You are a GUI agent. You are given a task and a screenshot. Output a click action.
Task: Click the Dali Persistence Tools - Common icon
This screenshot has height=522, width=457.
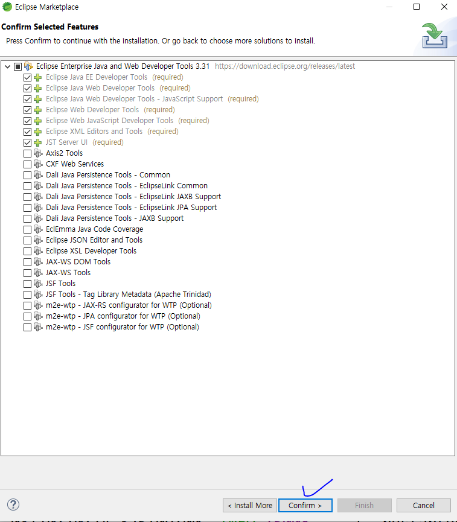click(x=38, y=175)
